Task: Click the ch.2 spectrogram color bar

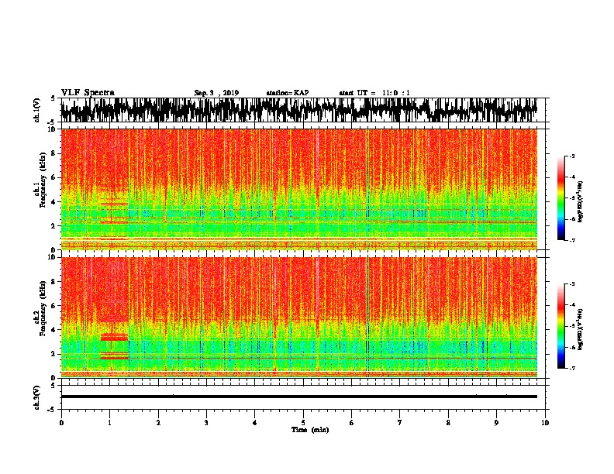Action: click(x=561, y=326)
